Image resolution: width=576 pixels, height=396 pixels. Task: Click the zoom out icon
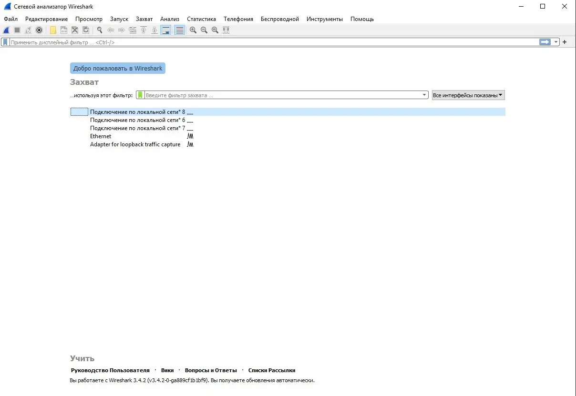[204, 30]
